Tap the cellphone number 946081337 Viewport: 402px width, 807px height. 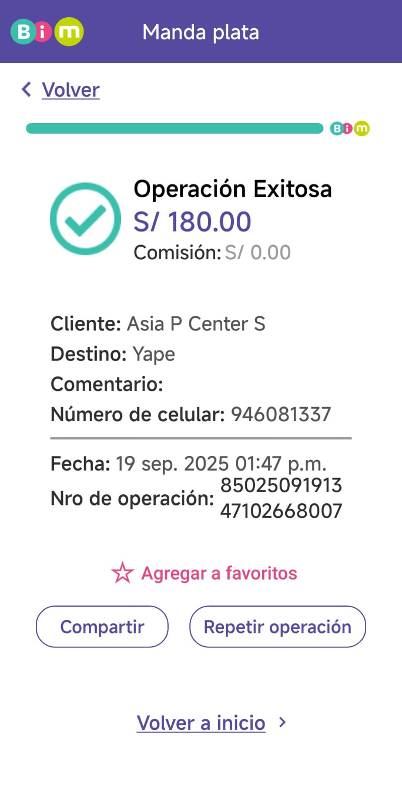coord(281,415)
